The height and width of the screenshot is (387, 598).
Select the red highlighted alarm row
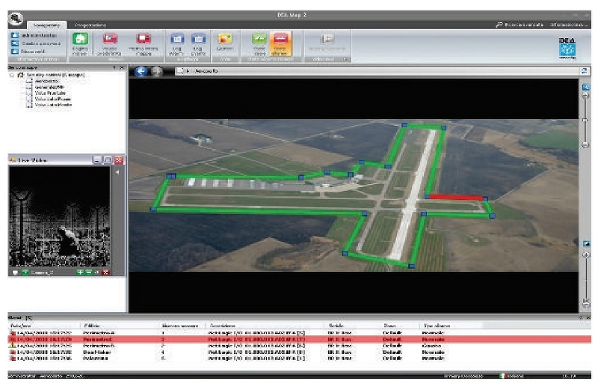click(x=224, y=339)
